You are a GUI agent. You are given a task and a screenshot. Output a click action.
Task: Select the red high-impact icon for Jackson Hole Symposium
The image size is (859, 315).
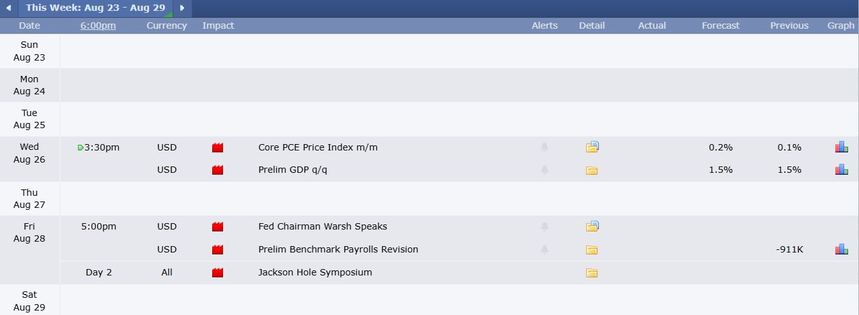click(217, 272)
